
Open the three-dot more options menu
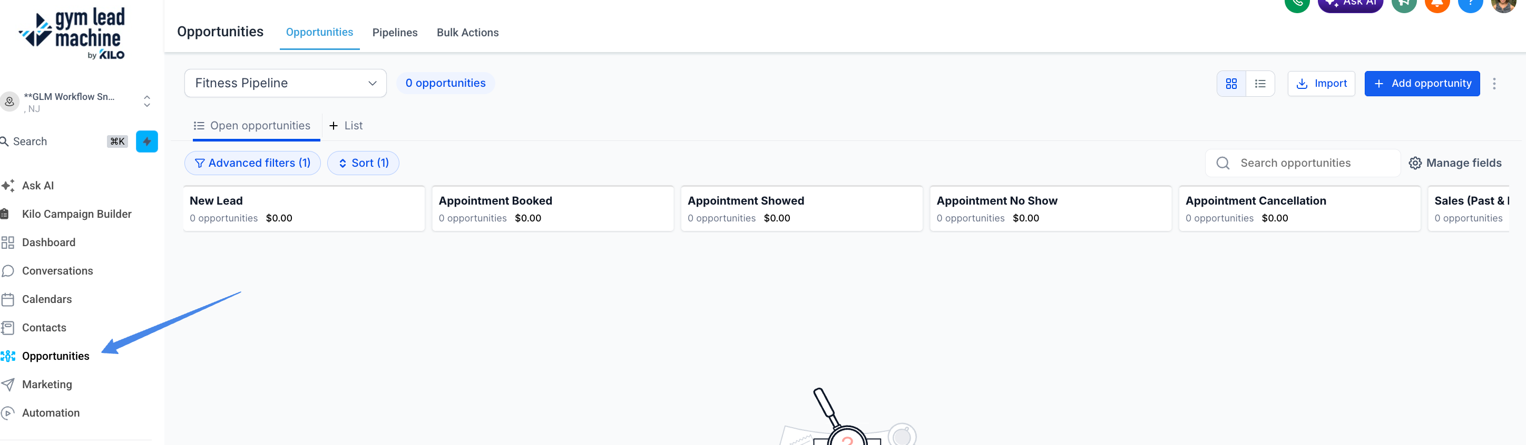[1494, 84]
